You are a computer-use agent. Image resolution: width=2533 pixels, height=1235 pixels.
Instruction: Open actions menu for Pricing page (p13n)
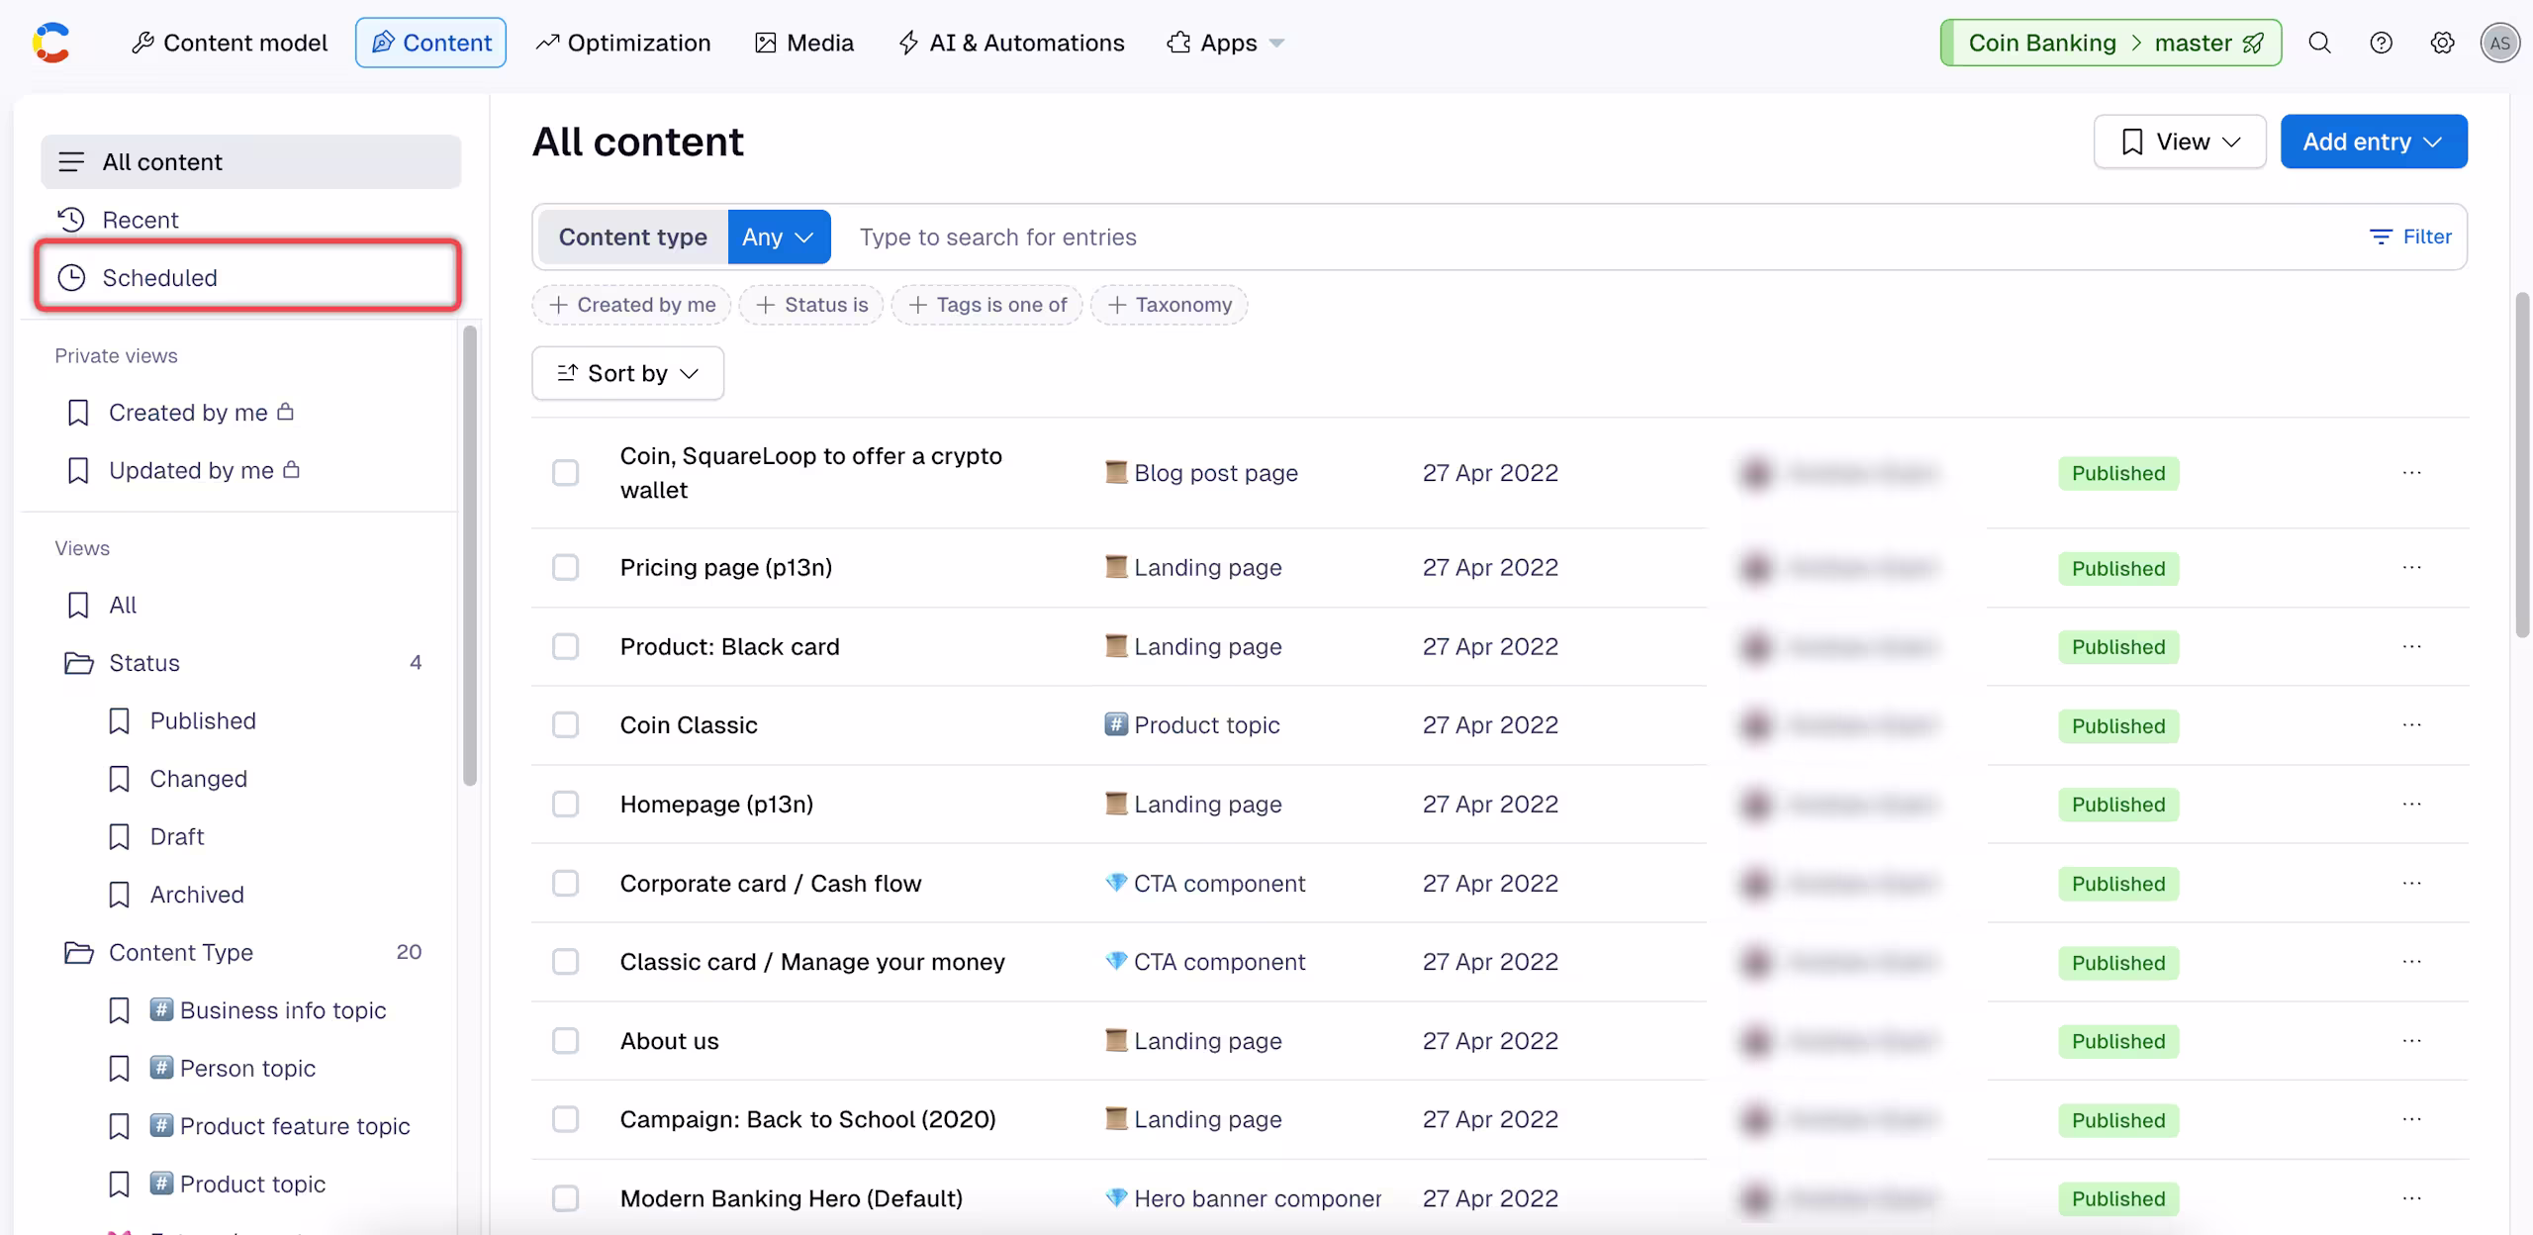click(2411, 567)
